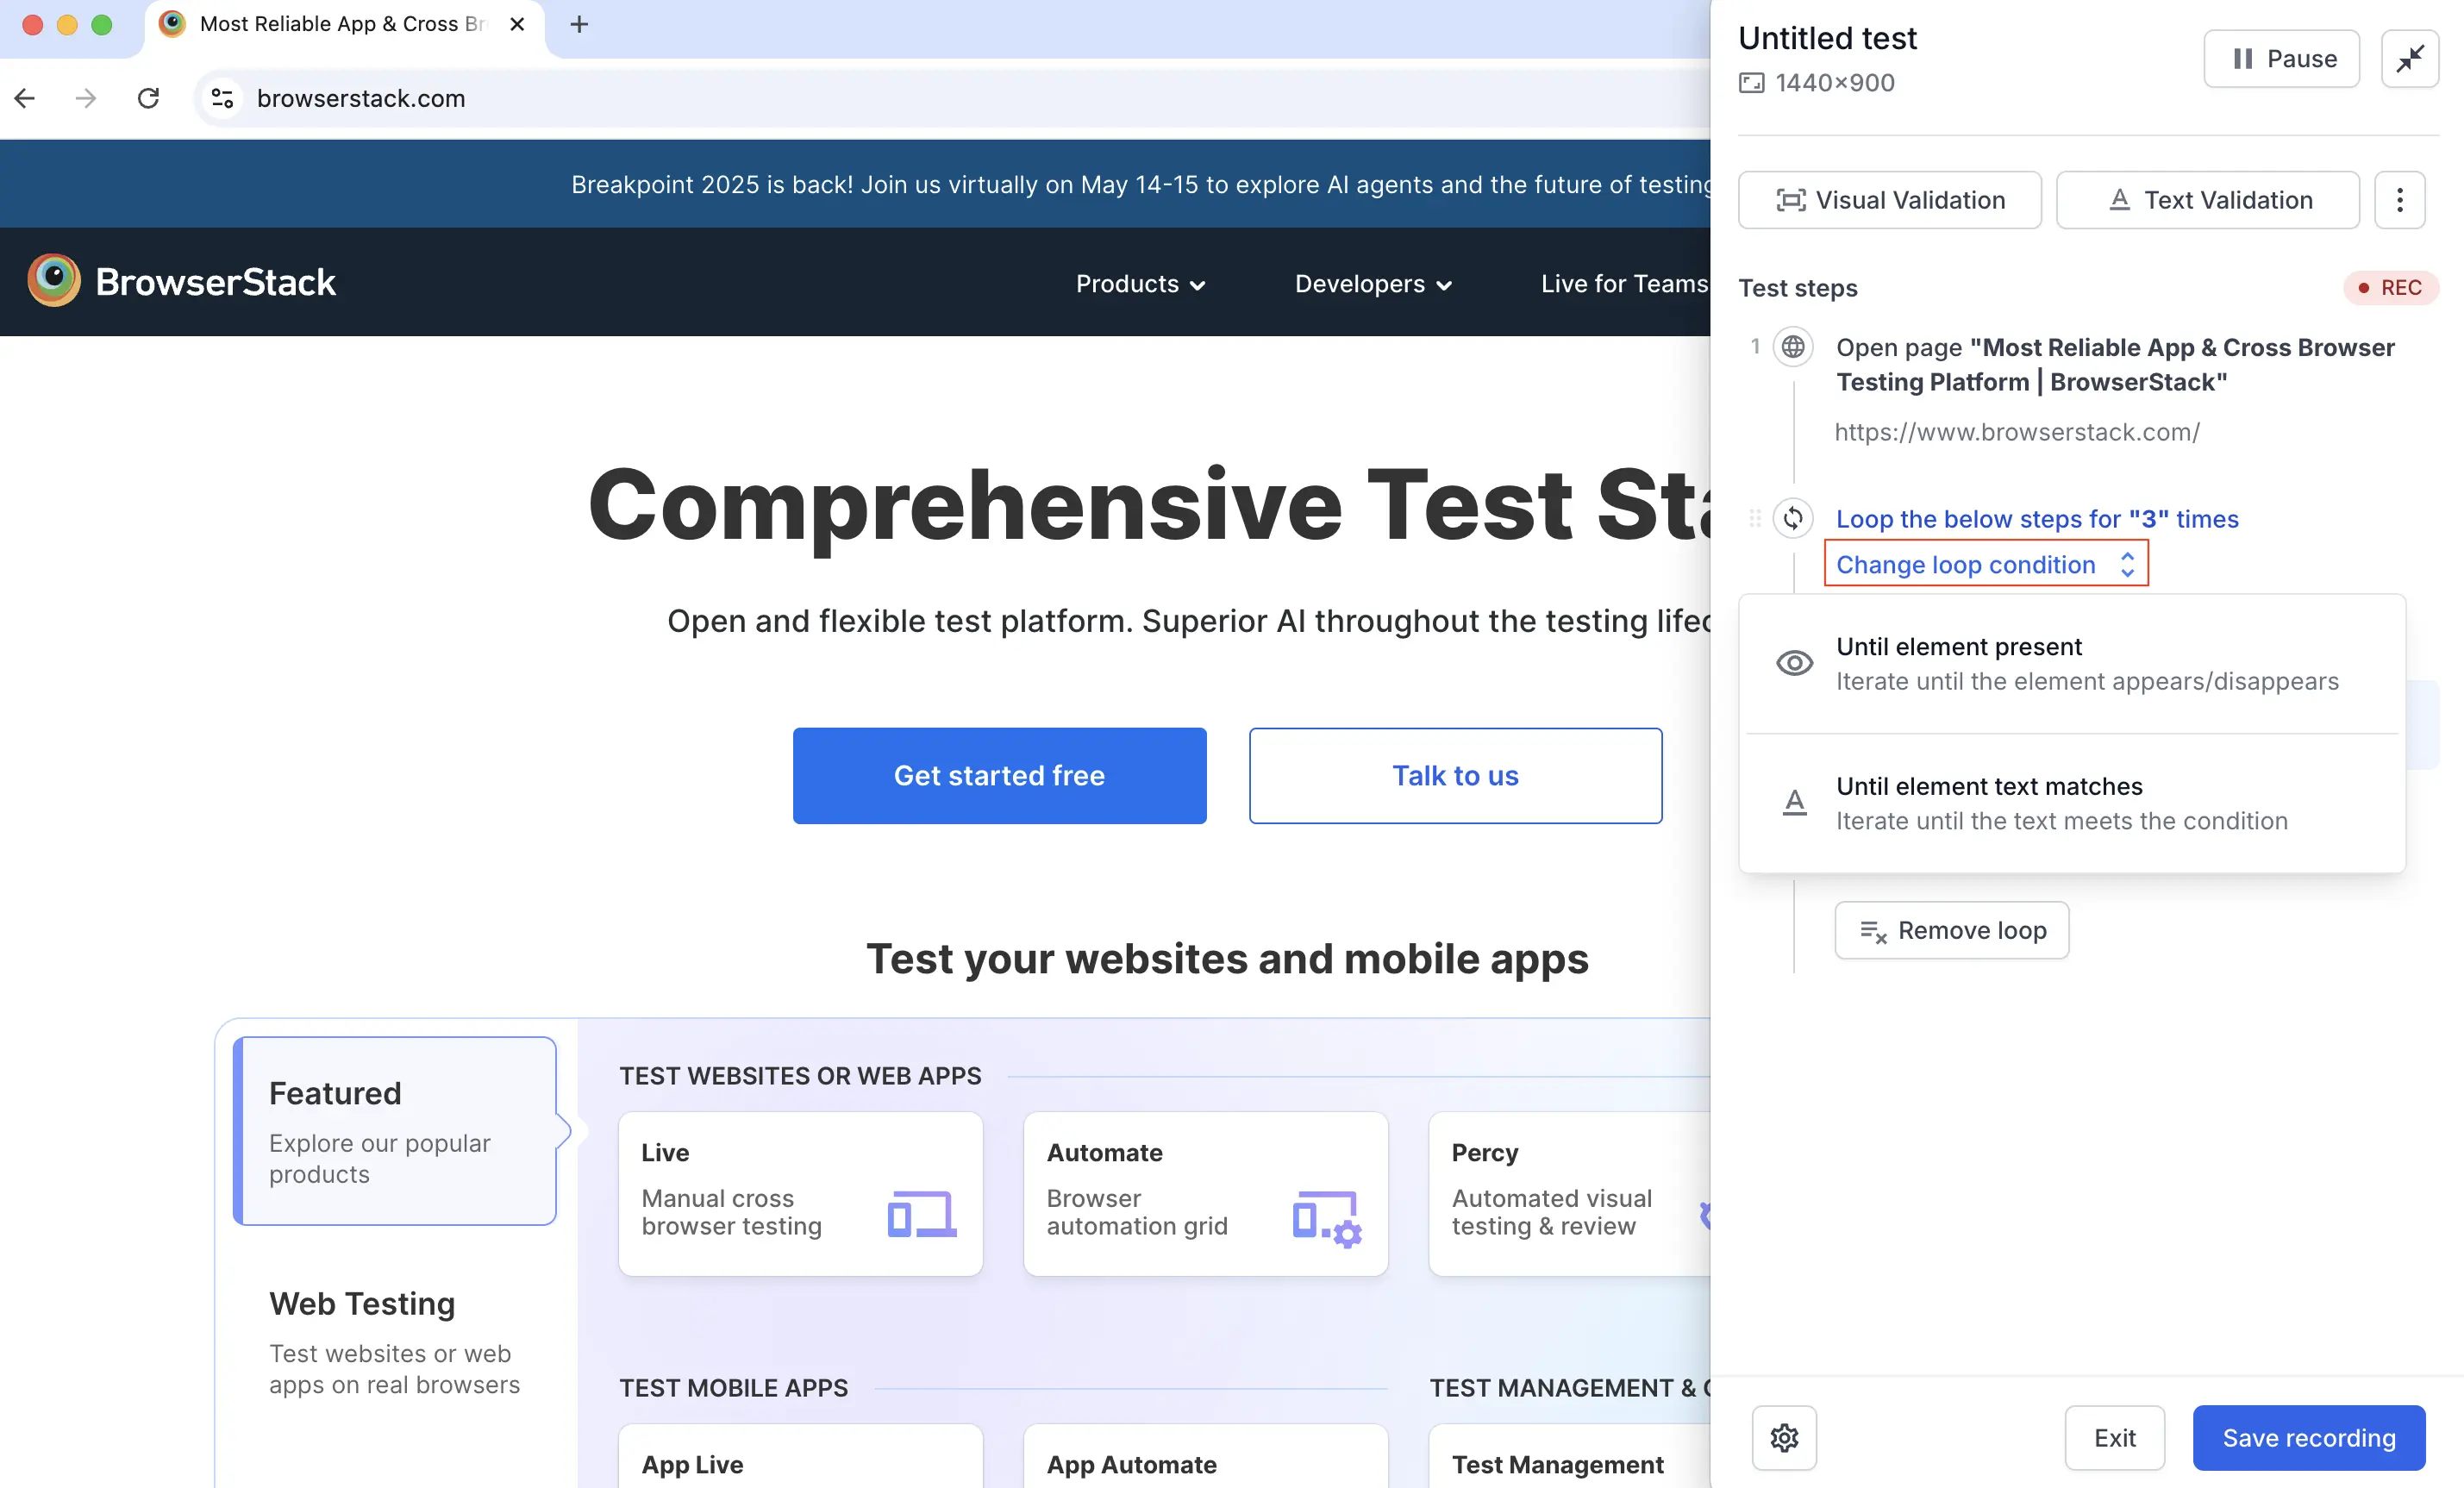Add a Text Validation step
2464x1488 pixels.
click(x=2207, y=200)
